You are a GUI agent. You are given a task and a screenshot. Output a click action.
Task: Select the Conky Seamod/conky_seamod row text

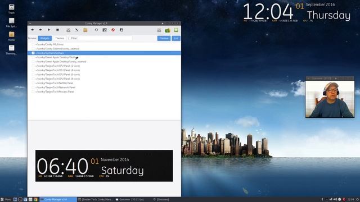point(57,49)
